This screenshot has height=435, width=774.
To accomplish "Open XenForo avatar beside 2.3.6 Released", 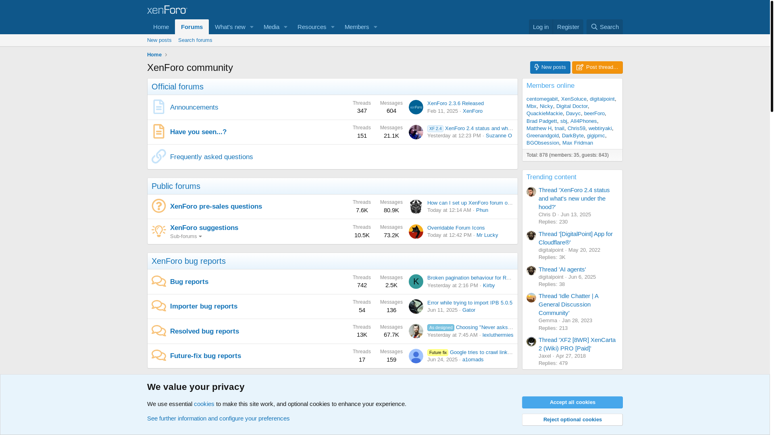I will tap(416, 107).
